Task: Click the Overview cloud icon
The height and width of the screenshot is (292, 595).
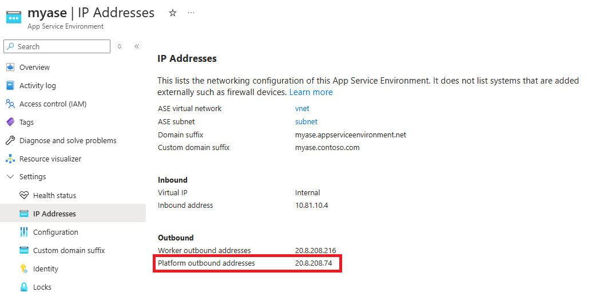Action: pyautogui.click(x=10, y=68)
